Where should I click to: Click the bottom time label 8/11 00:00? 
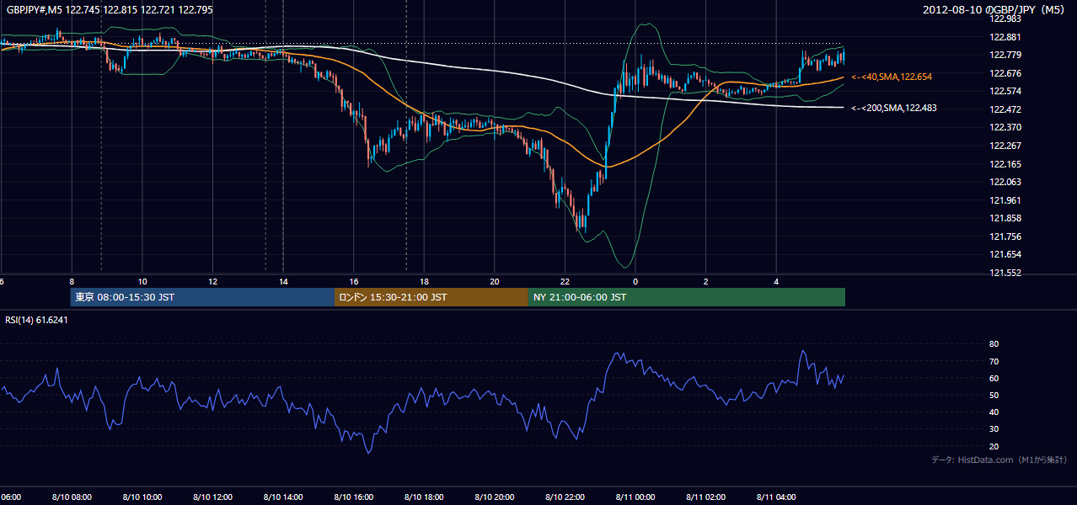(635, 497)
